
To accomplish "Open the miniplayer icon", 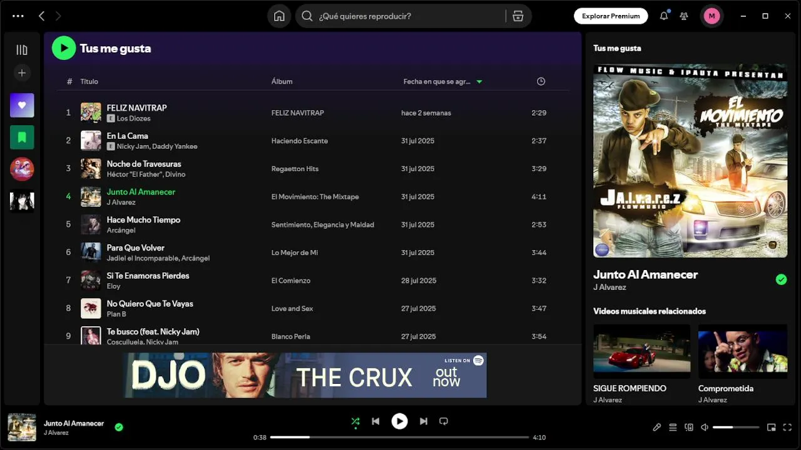I will click(772, 427).
